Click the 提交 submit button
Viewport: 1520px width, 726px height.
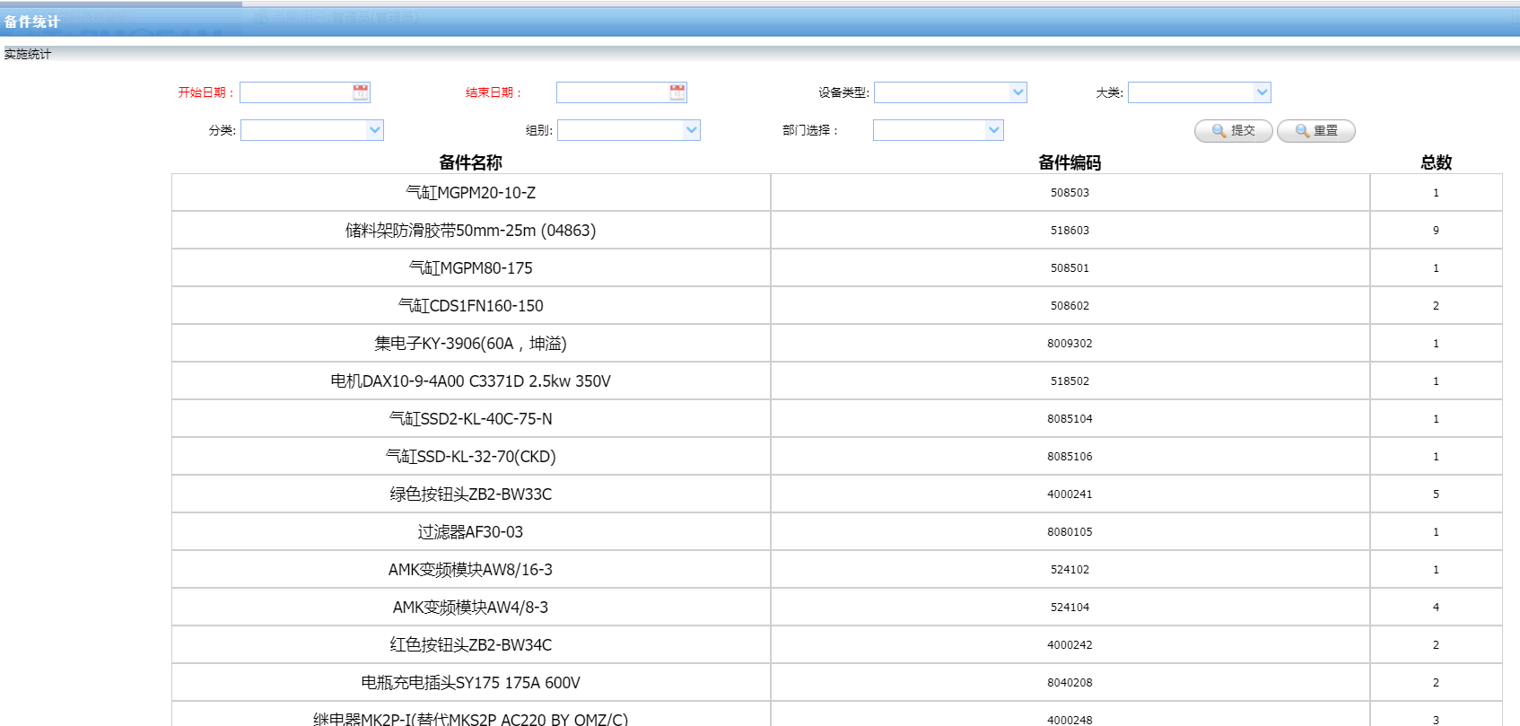click(x=1233, y=131)
